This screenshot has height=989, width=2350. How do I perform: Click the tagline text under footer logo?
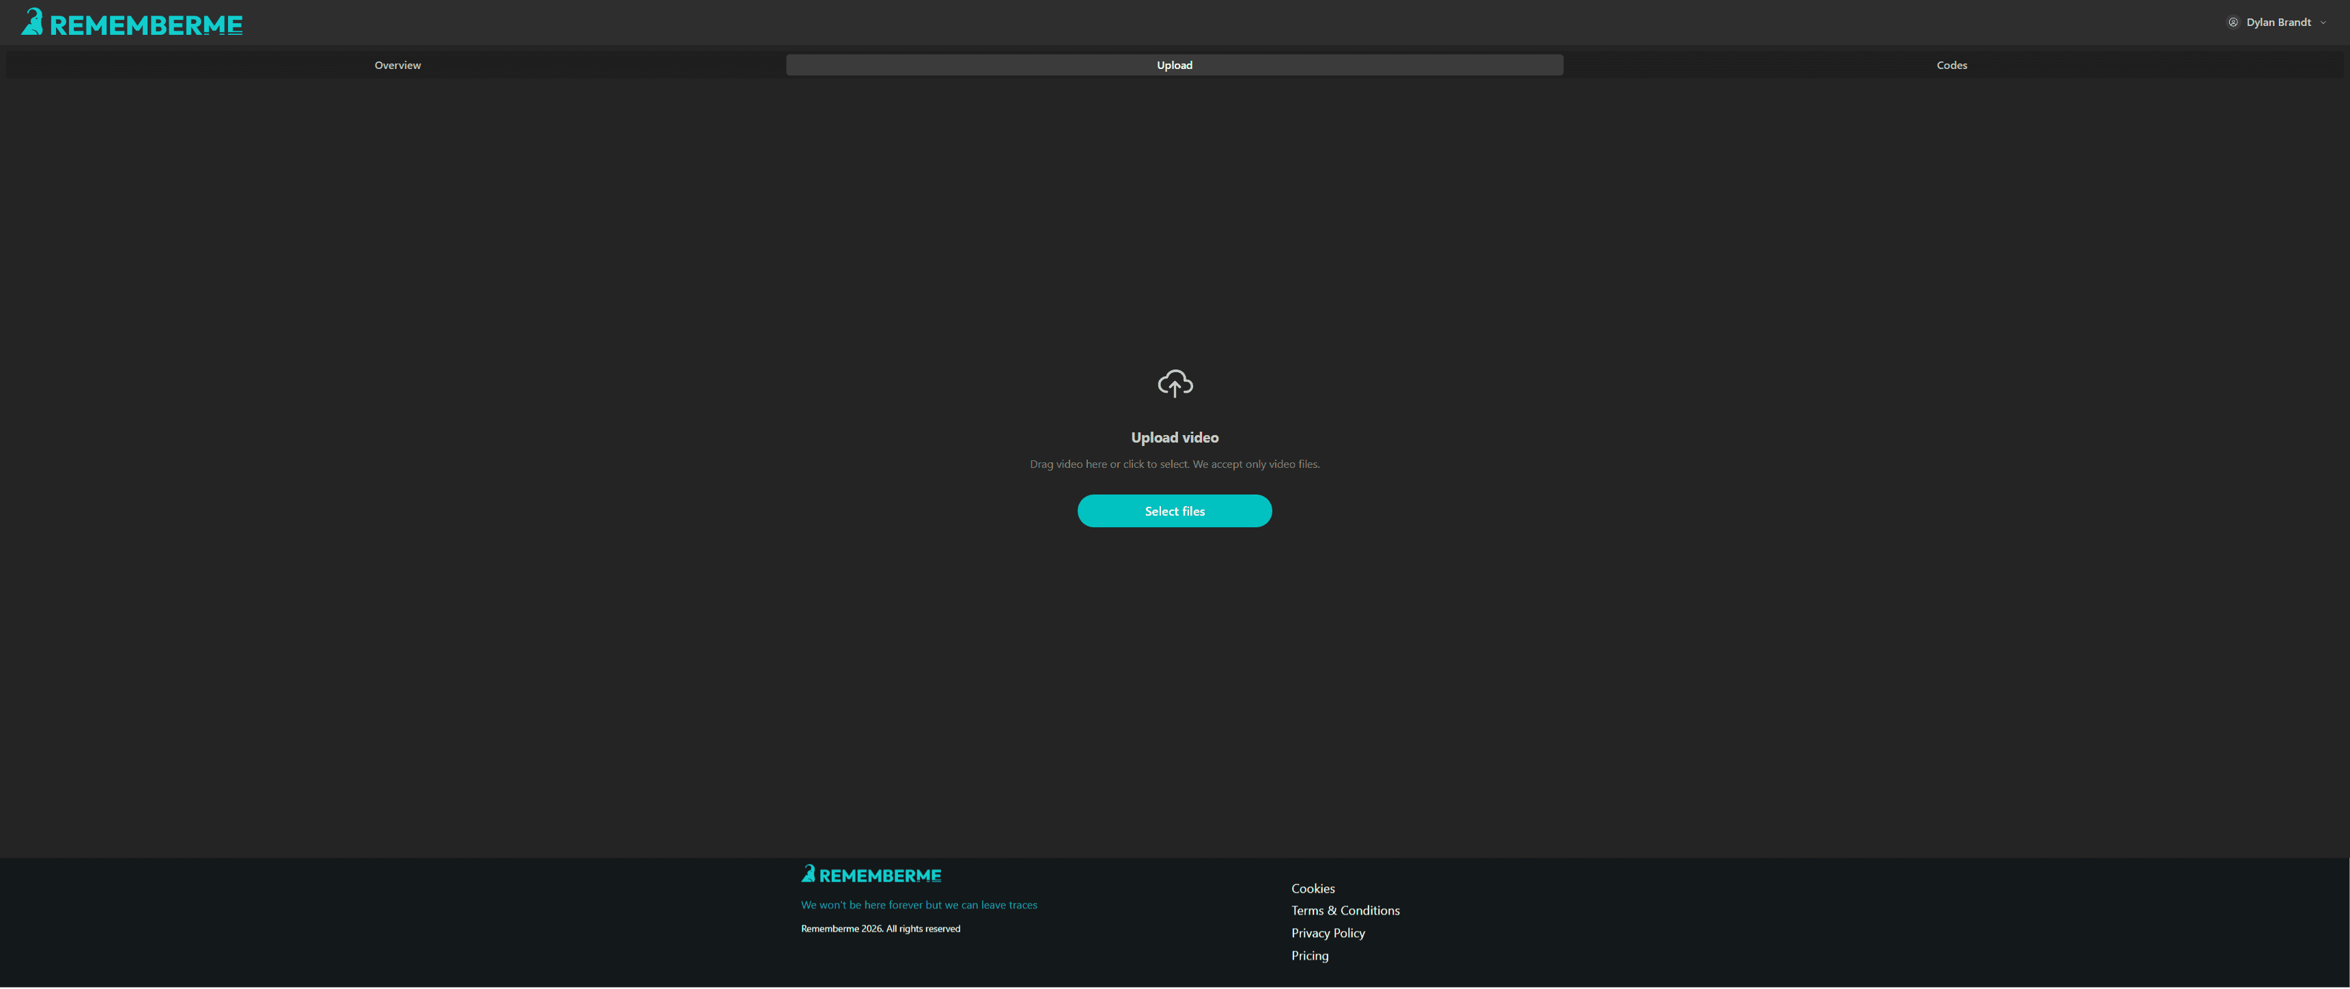pos(919,904)
